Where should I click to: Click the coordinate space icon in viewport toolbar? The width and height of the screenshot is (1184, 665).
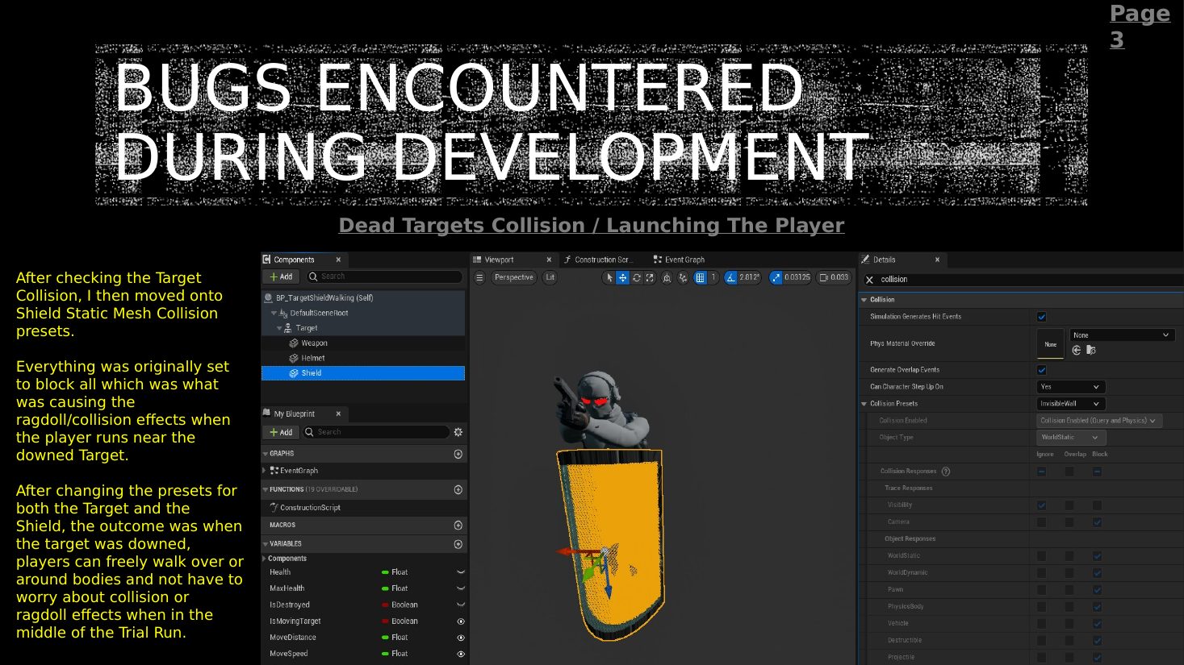667,277
